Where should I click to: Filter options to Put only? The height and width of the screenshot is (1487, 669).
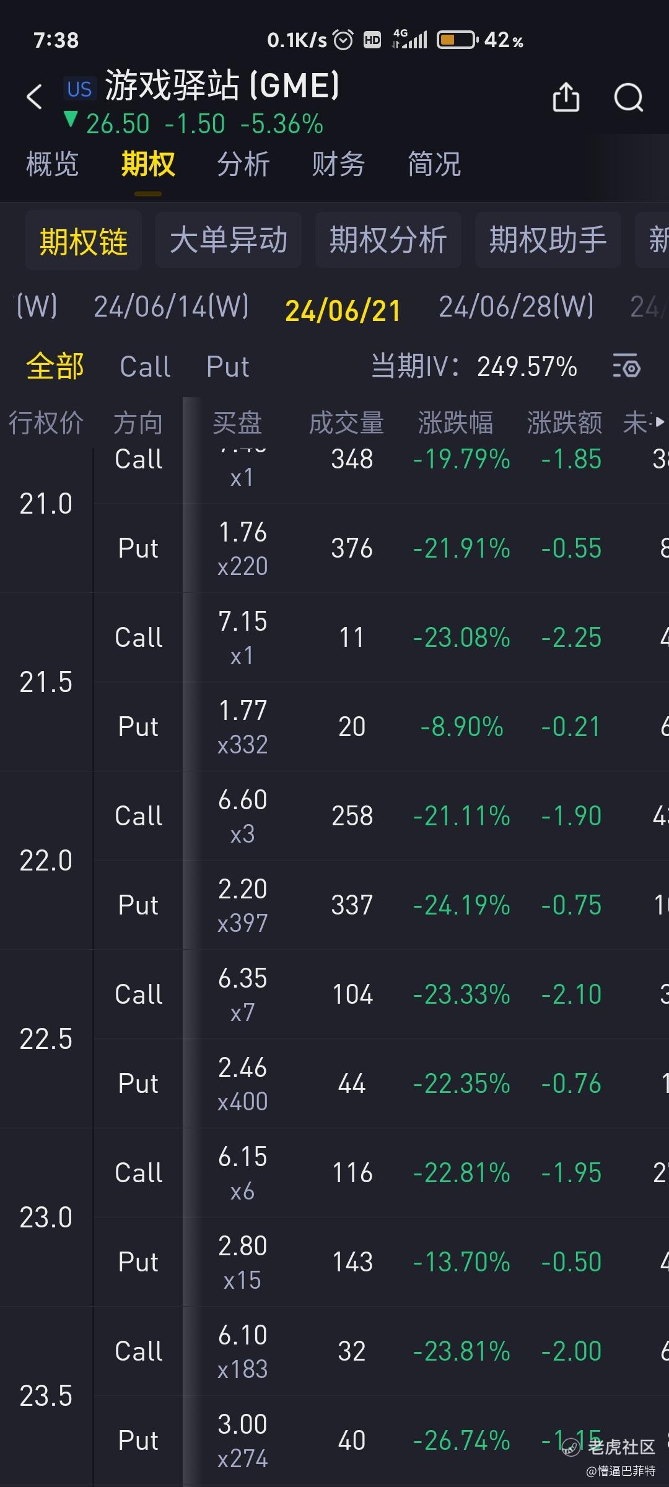(227, 366)
